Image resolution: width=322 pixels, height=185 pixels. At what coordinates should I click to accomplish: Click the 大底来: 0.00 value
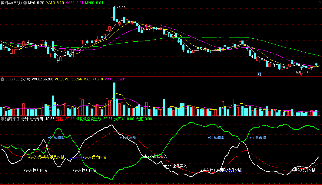click(124, 118)
